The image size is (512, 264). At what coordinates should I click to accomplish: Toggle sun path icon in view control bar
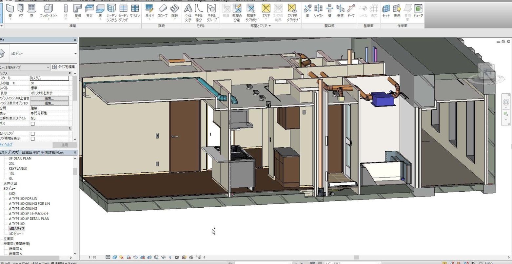[x=122, y=257]
